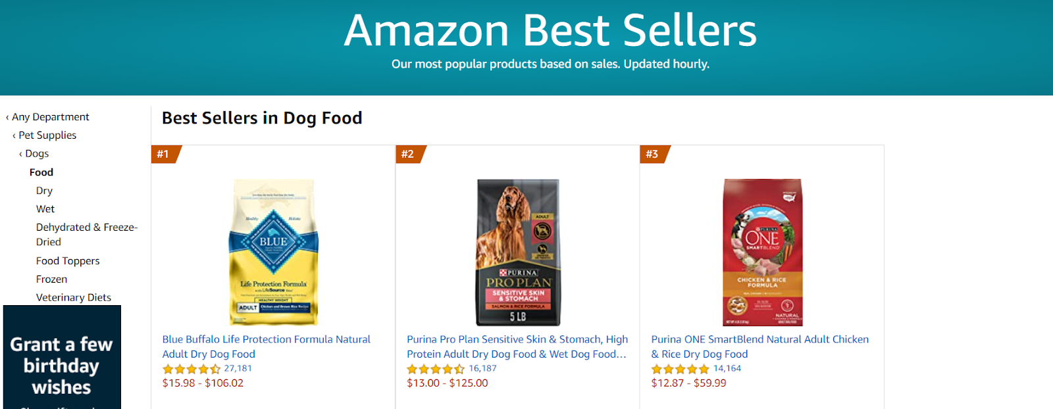Click the first star of Purina Pro Plan rating
This screenshot has width=1053, height=409.
click(x=411, y=369)
